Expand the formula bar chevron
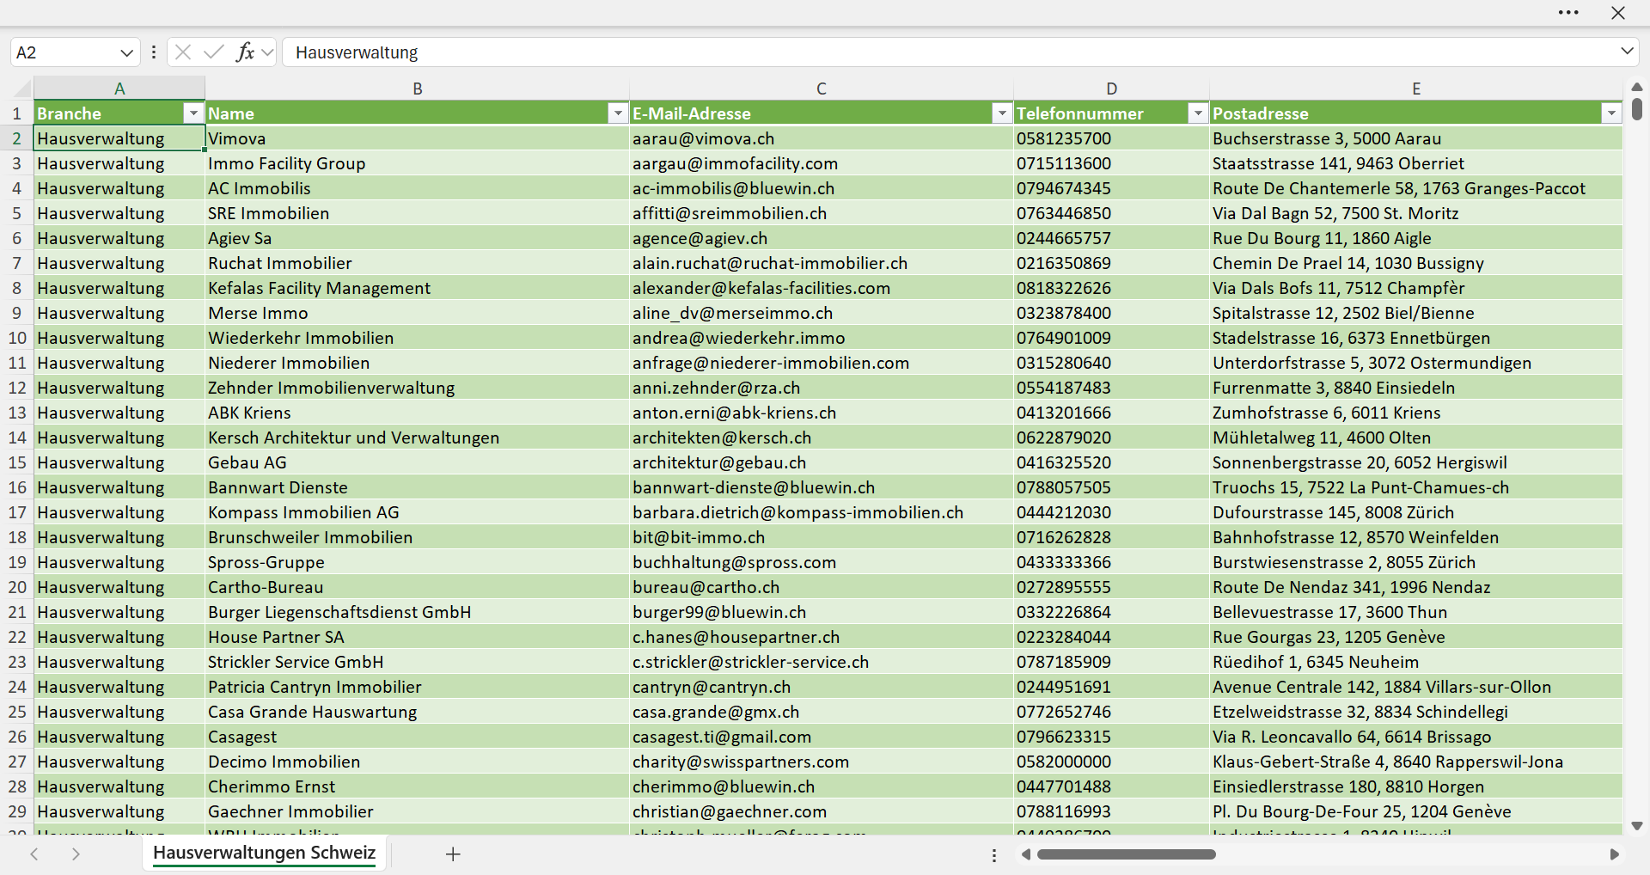 [x=1627, y=52]
